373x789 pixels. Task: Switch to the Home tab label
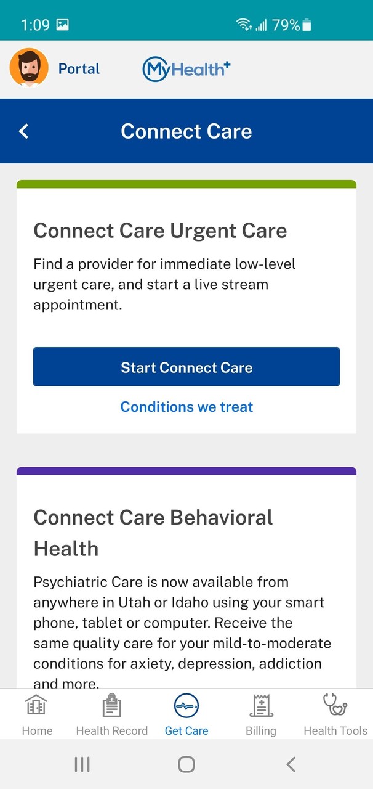(x=37, y=731)
